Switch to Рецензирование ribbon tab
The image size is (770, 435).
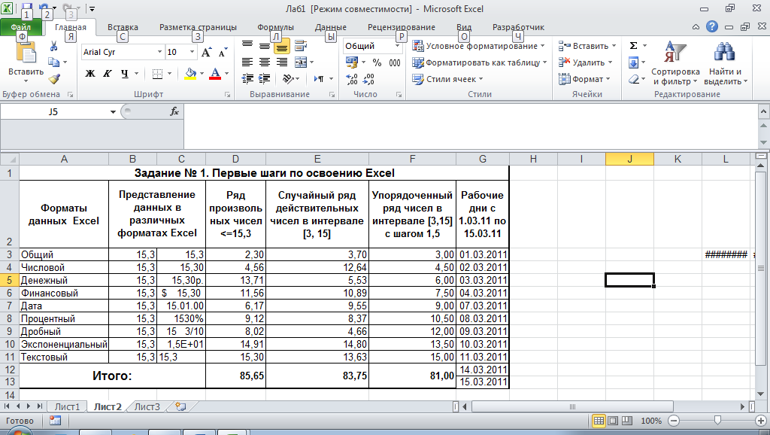click(402, 27)
